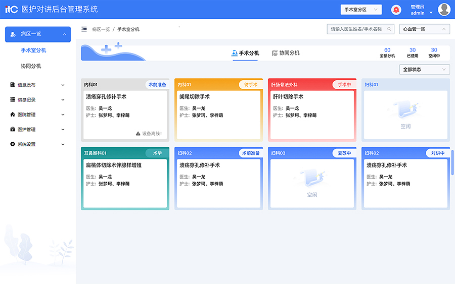Image resolution: width=455 pixels, height=284 pixels.
Task: Click the 信息记录 sidebar icon
Action: point(13,100)
